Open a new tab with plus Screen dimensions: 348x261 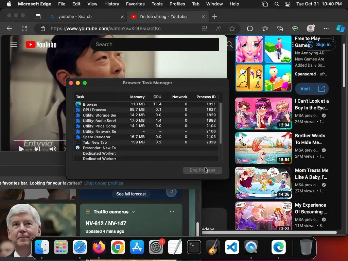tap(215, 17)
